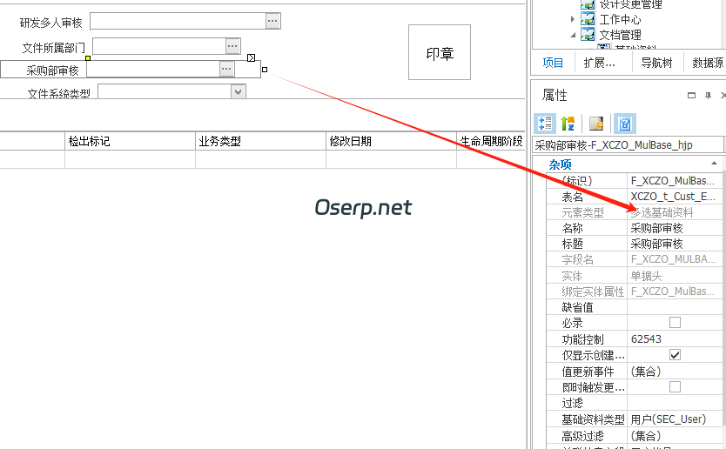
Task: Open lookup for 文件所属部门 field
Action: [232, 46]
